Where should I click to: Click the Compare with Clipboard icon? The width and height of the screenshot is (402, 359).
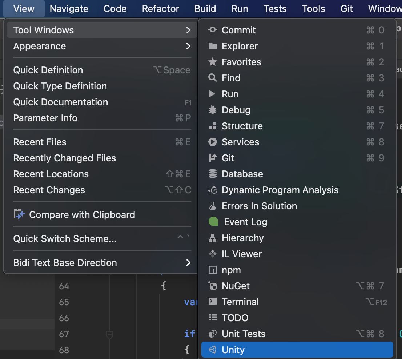pos(19,214)
